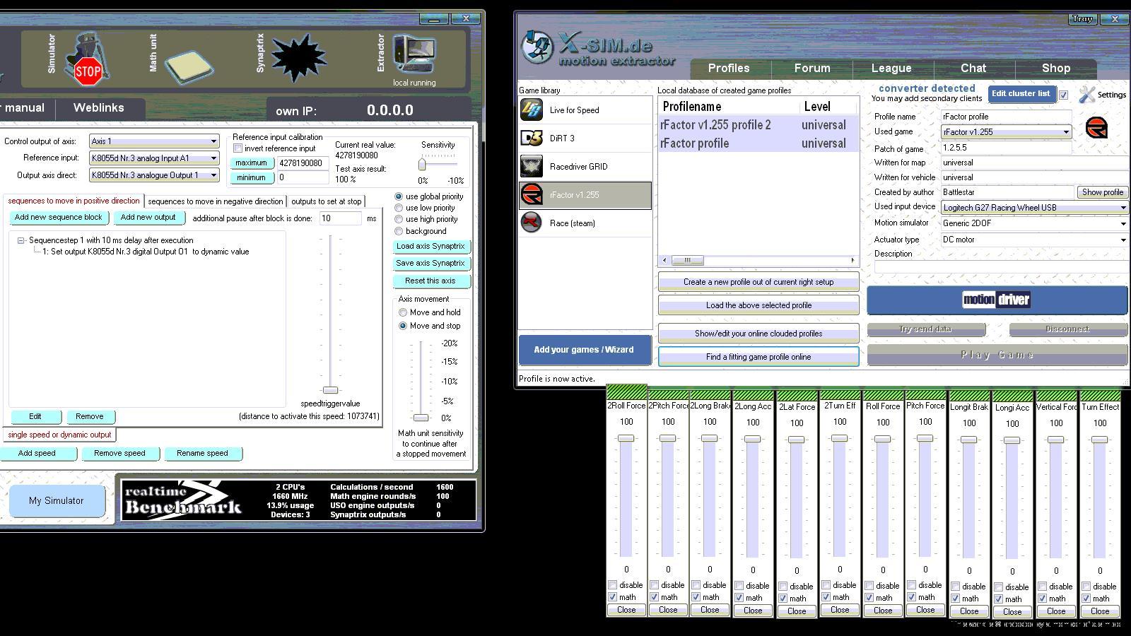Click Reset this axis button

pos(430,281)
